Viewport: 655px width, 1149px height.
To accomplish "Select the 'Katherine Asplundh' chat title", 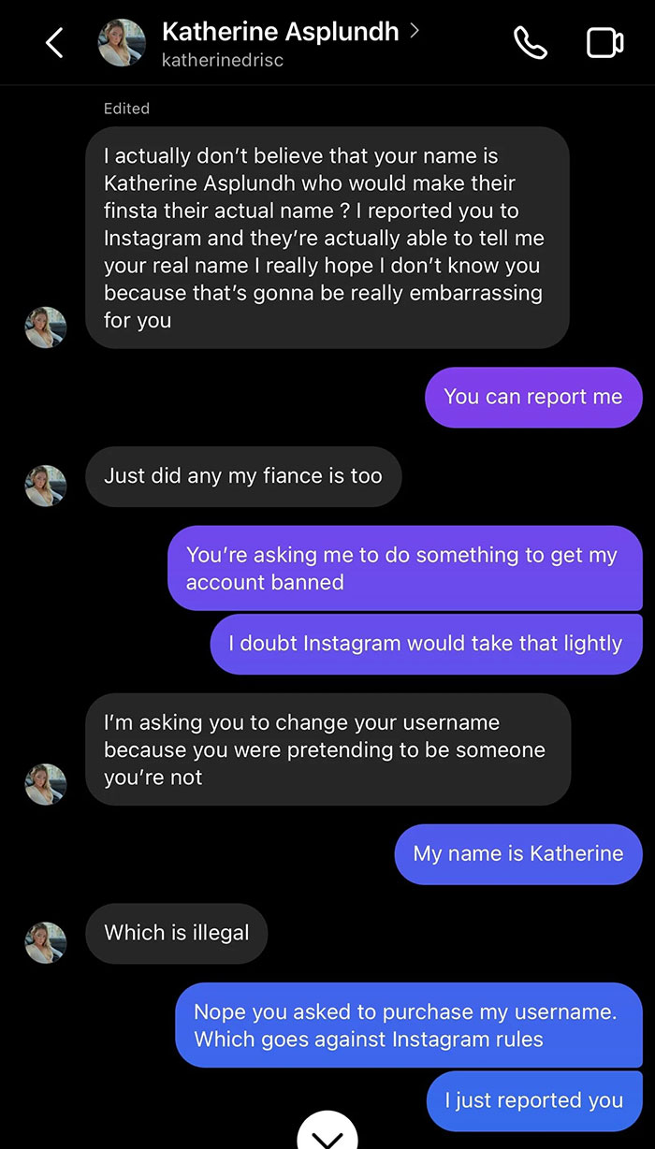I will click(x=281, y=31).
